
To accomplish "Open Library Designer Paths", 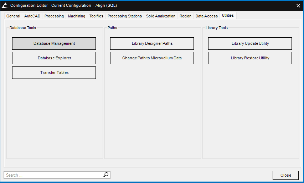I will [152, 43].
